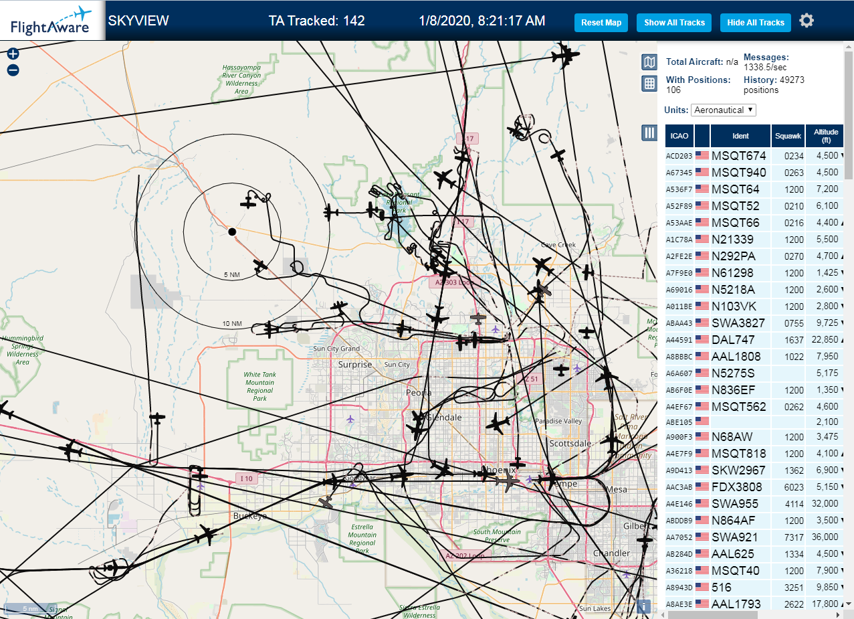Select the N68AW aircraft row

[x=754, y=436]
